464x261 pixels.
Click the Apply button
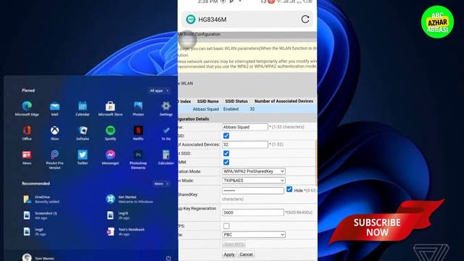pos(229,254)
